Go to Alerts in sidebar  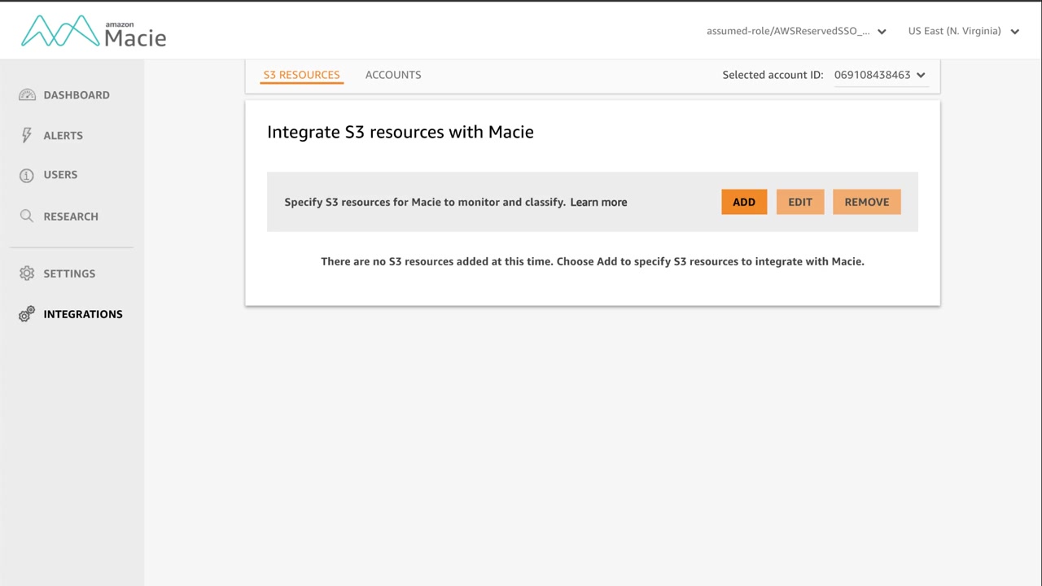click(x=63, y=136)
